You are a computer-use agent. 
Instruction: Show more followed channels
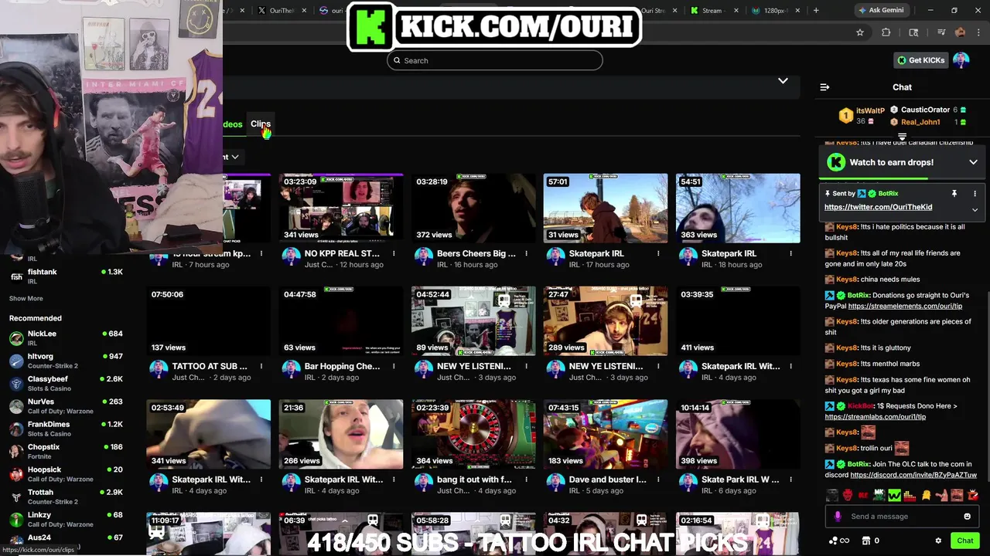[26, 298]
